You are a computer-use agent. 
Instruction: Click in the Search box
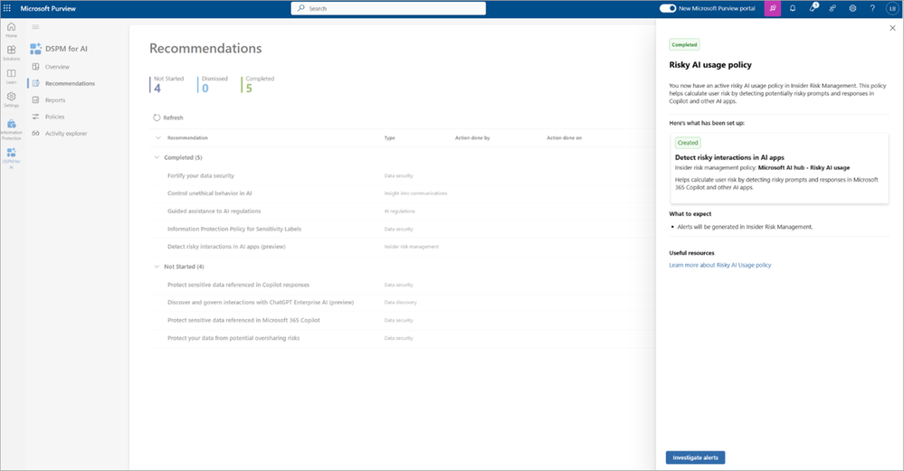[x=388, y=9]
